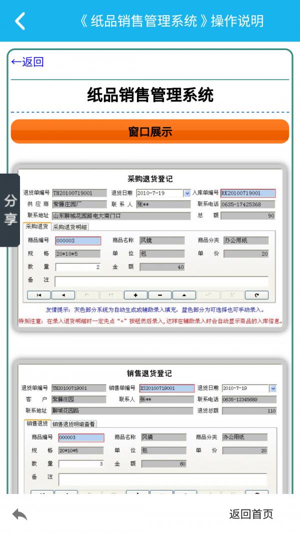Click the 入库单编号 field RK20100719001
300x534 pixels.
pyautogui.click(x=248, y=194)
